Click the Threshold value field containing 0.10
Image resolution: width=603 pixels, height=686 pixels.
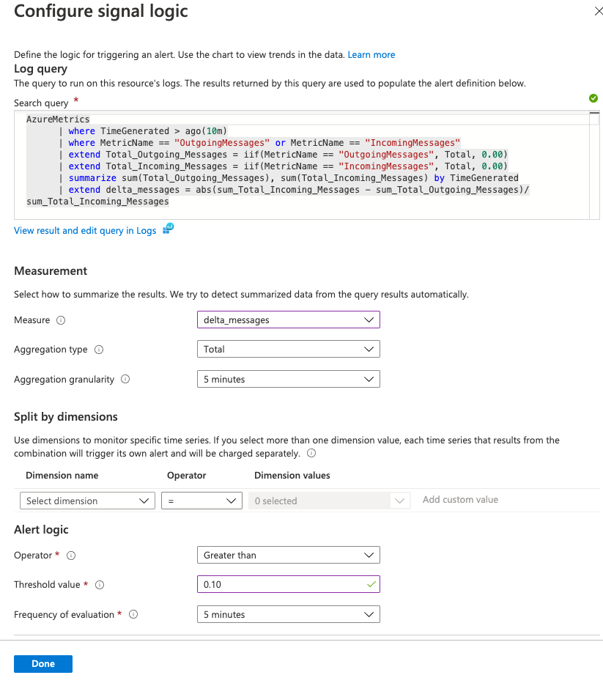coord(288,585)
